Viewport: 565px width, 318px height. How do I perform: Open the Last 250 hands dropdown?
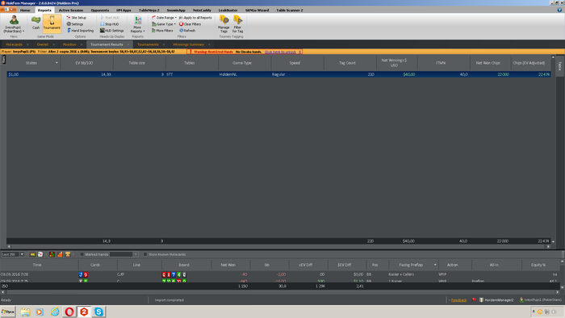coord(22,254)
